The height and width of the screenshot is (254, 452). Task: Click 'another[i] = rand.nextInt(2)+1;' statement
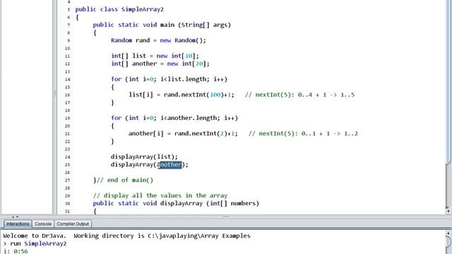[183, 133]
